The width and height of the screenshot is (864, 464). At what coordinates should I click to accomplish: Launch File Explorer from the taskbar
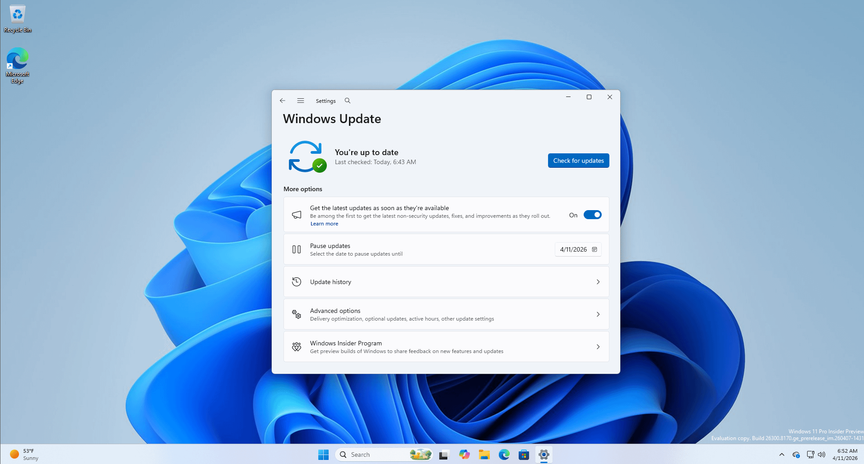click(x=484, y=455)
